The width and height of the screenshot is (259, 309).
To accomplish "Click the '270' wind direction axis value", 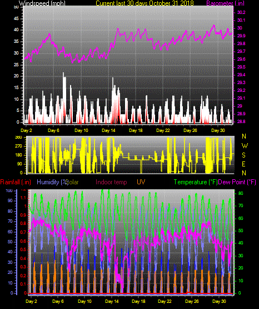I will 18,146.
